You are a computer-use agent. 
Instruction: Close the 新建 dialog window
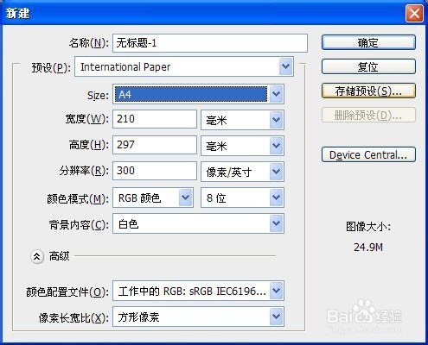[x=414, y=13]
